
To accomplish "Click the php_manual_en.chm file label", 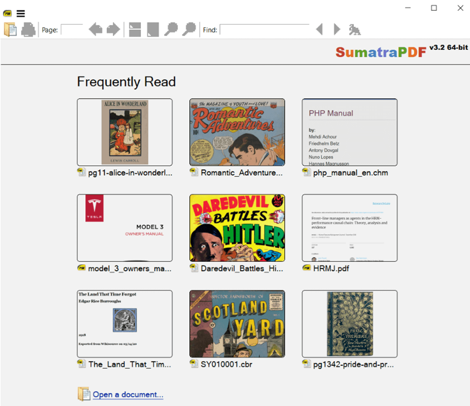I will pyautogui.click(x=351, y=173).
